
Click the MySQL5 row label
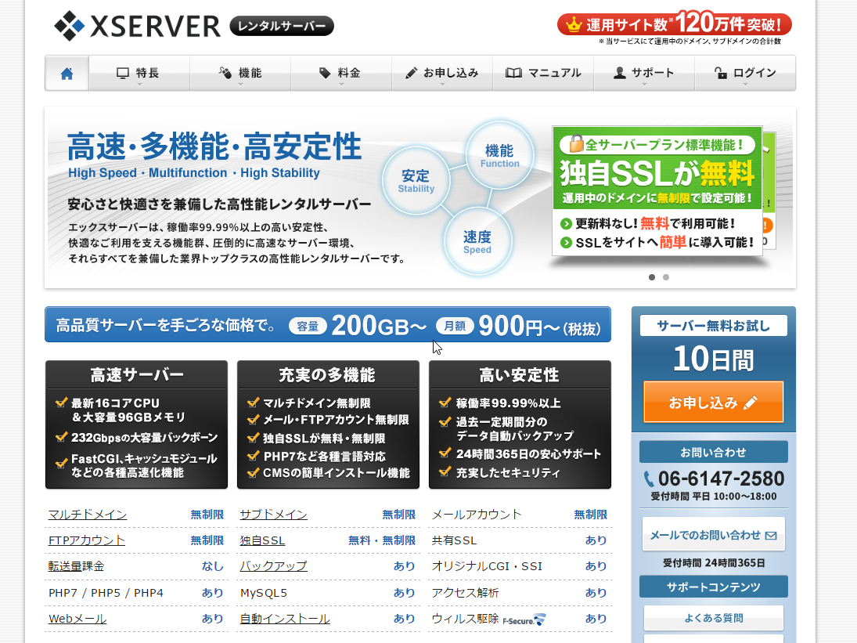coord(264,593)
